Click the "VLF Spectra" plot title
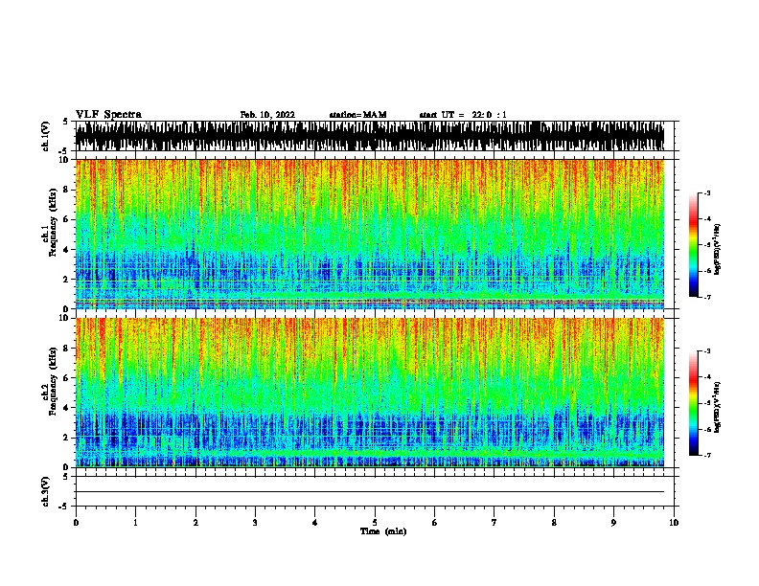Image resolution: width=759 pixels, height=586 pixels. pyautogui.click(x=108, y=115)
